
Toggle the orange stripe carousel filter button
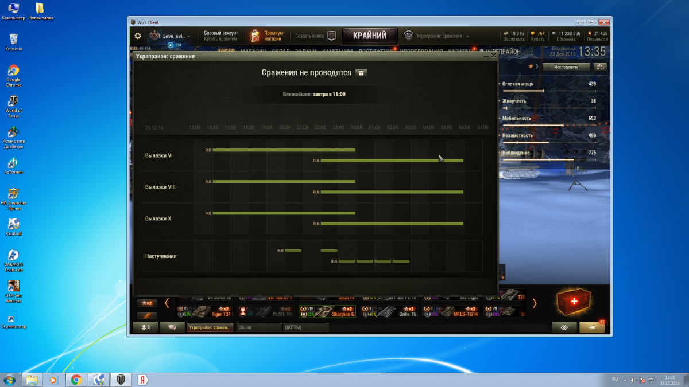147,315
